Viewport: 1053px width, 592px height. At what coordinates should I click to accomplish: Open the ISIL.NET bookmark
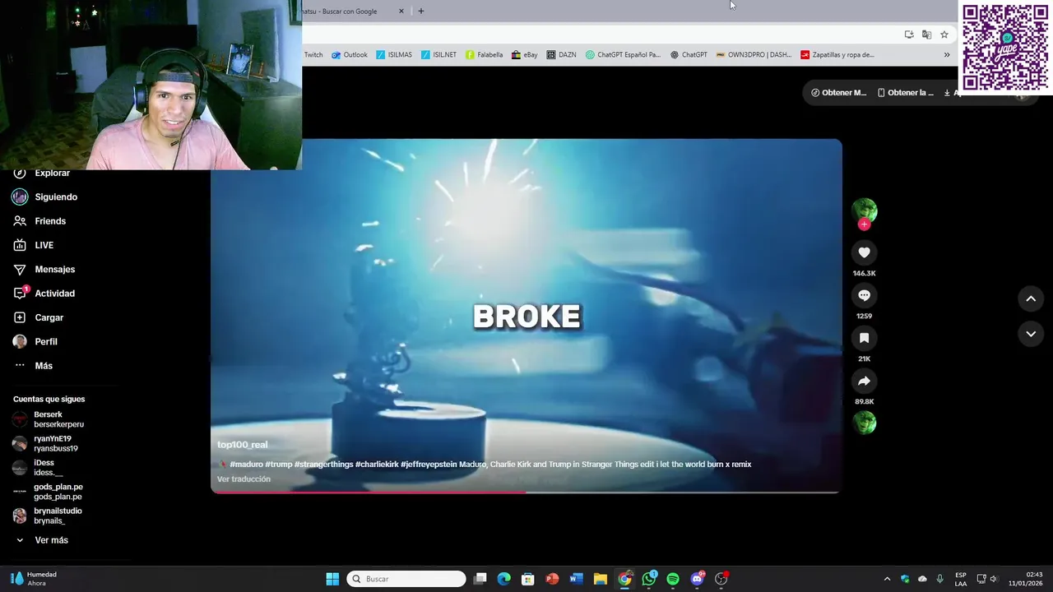coord(438,55)
